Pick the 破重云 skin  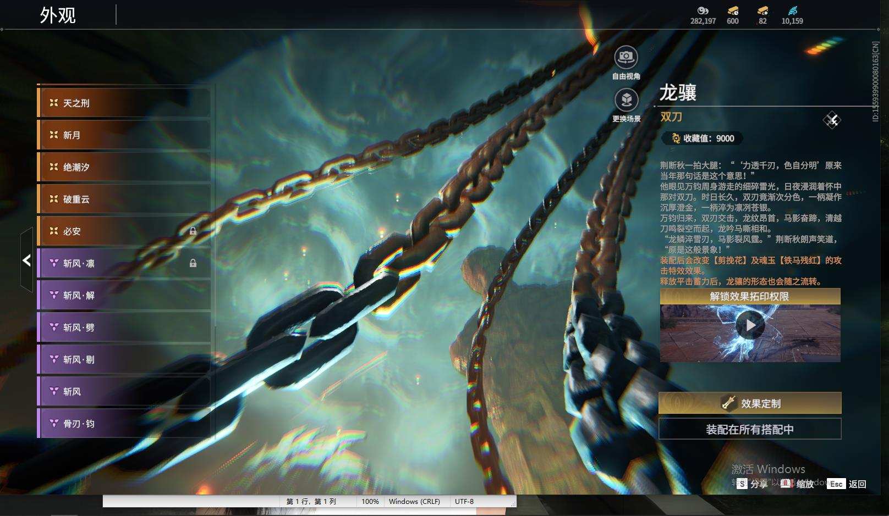click(124, 199)
